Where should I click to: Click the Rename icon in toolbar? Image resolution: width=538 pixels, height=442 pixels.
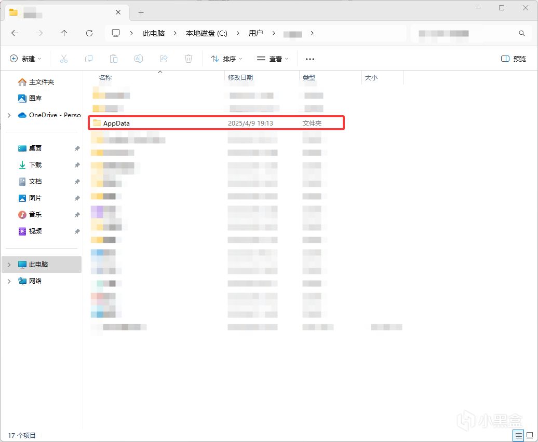139,59
